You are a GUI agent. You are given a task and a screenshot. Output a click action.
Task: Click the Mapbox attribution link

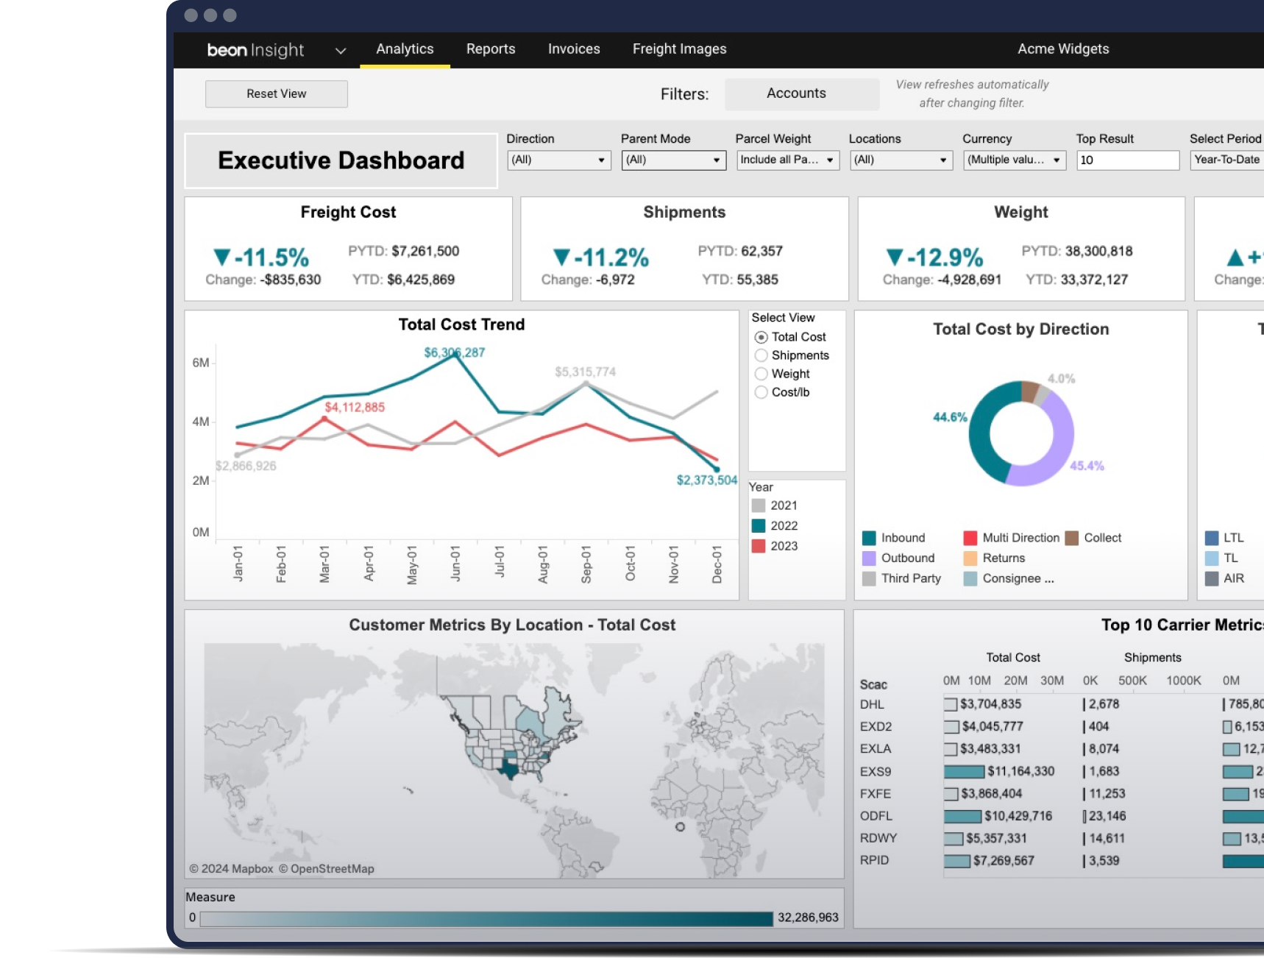click(232, 869)
